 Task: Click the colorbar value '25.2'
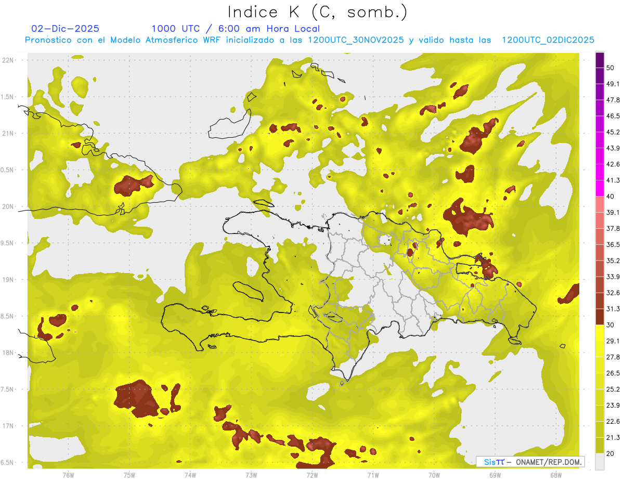pyautogui.click(x=614, y=389)
